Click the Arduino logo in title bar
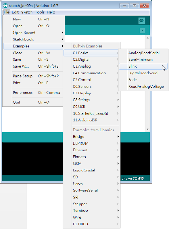The image size is (169, 229). pos(5,6)
